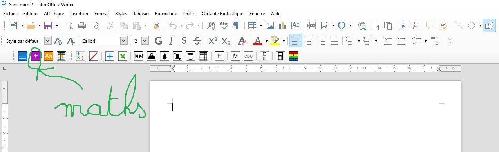Open the Calibri font name dropdown
Screen dimensions: 499x152
pyautogui.click(x=124, y=41)
